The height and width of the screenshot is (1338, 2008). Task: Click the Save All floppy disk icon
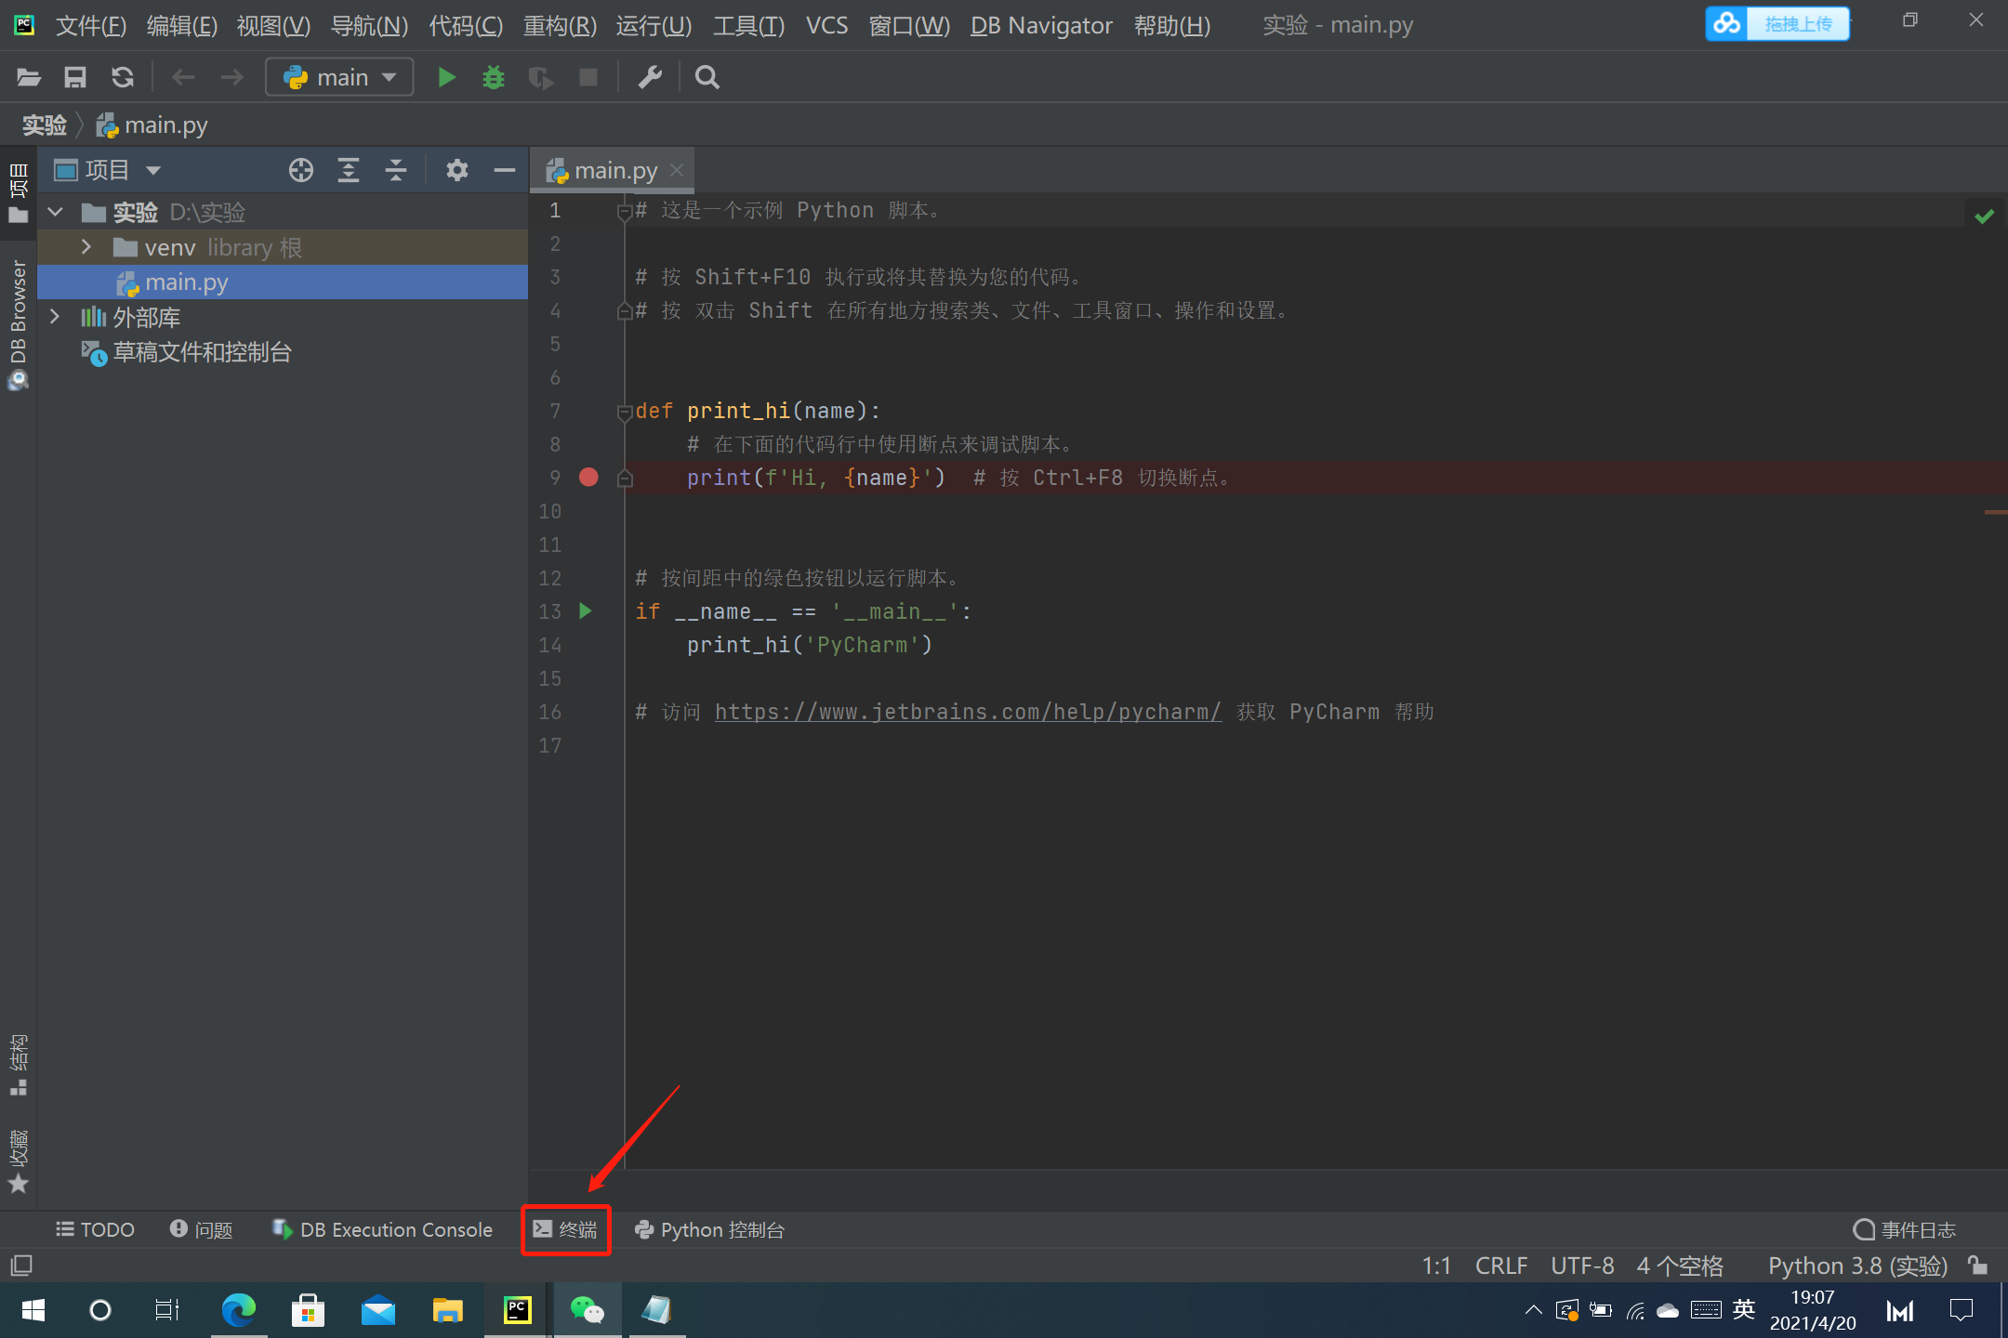(x=74, y=77)
